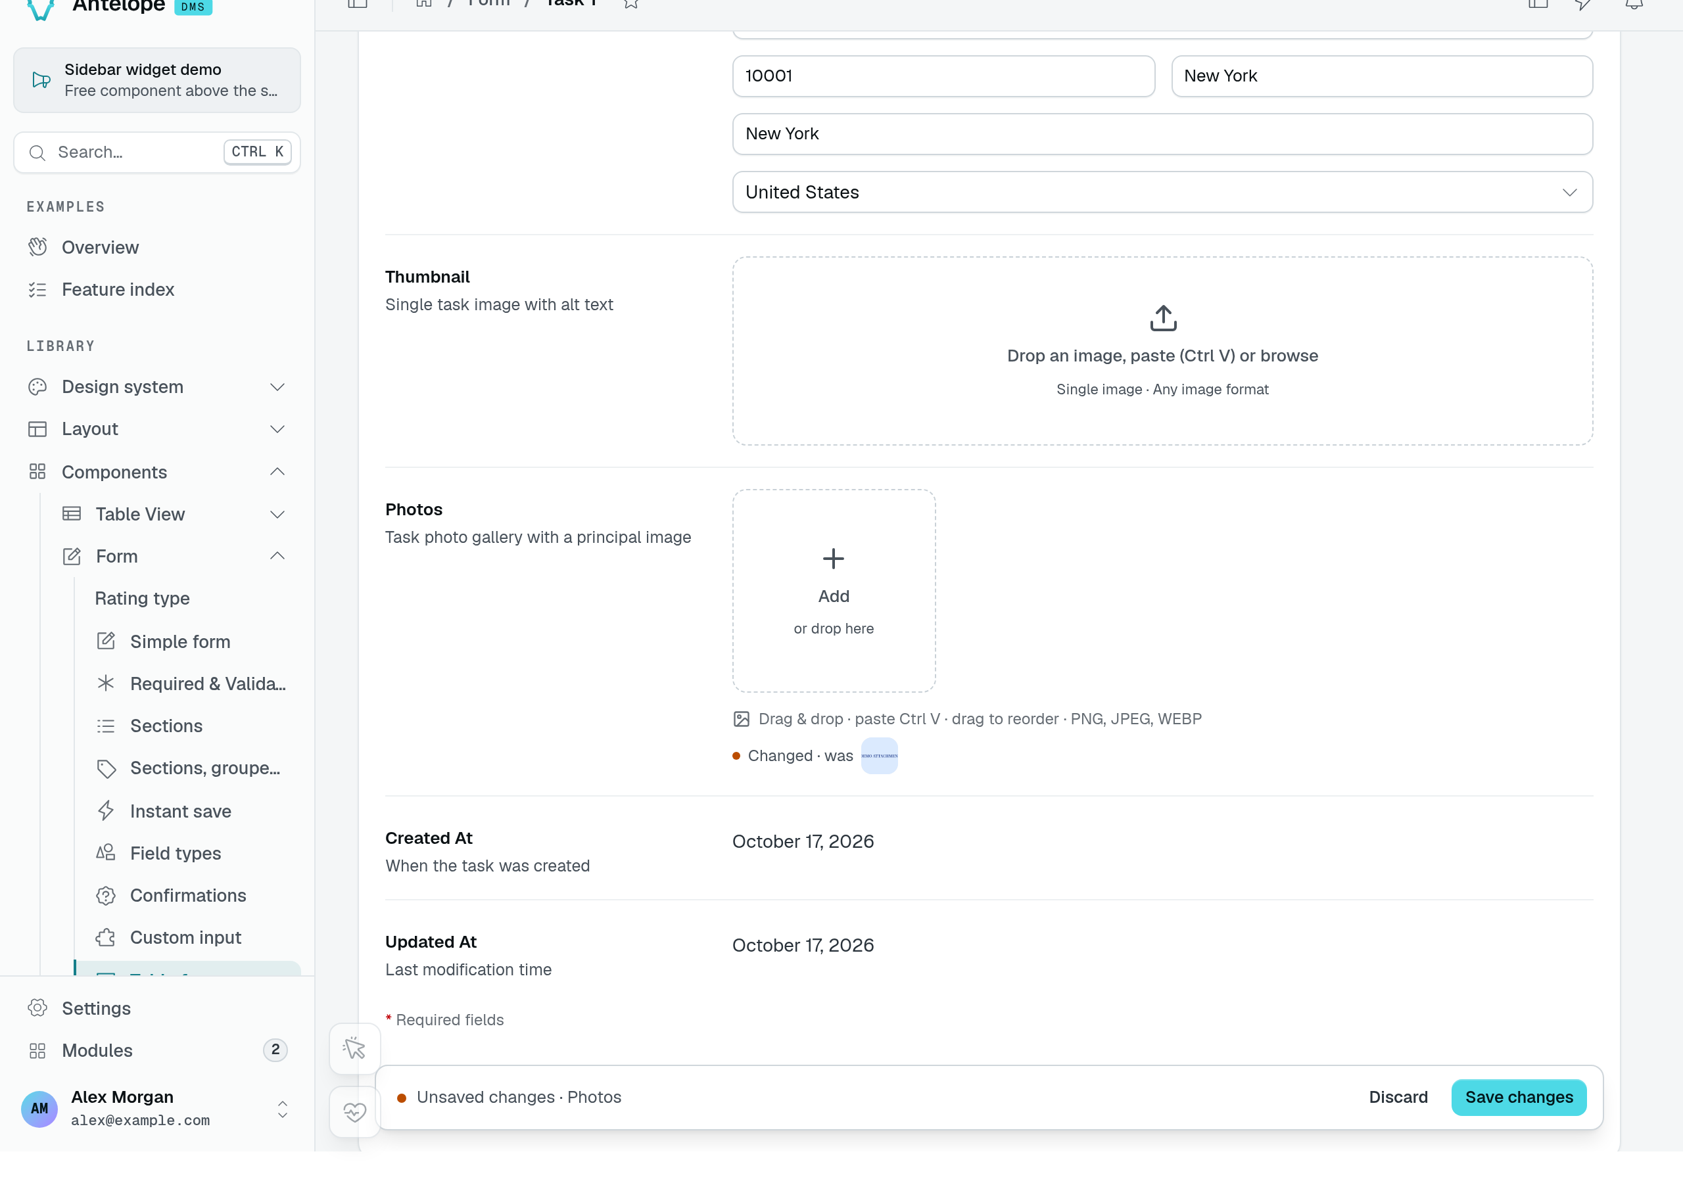This screenshot has height=1183, width=1683.
Task: Click the Settings gear icon
Action: pos(37,1008)
